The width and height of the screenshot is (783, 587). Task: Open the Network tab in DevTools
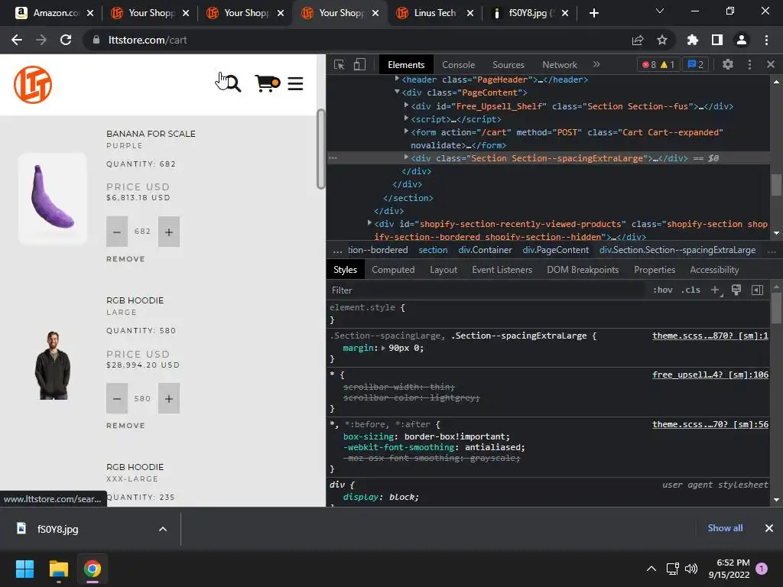[x=559, y=65]
